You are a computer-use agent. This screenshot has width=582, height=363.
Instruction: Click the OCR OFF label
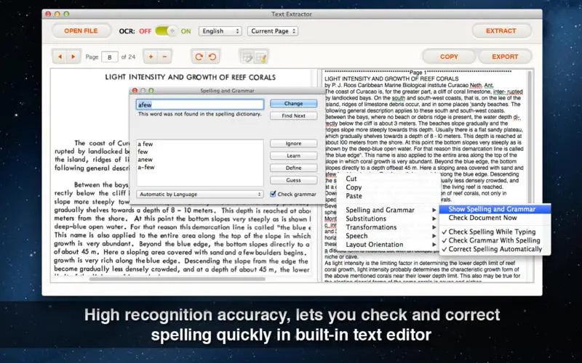click(x=145, y=31)
